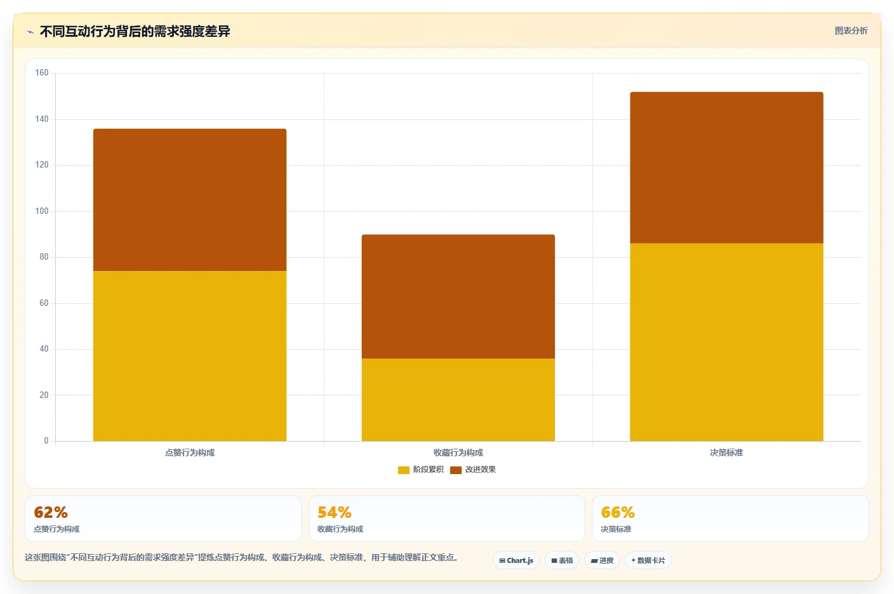Click the 阶段累积 legend label
This screenshot has height=594, width=894.
[x=429, y=470]
